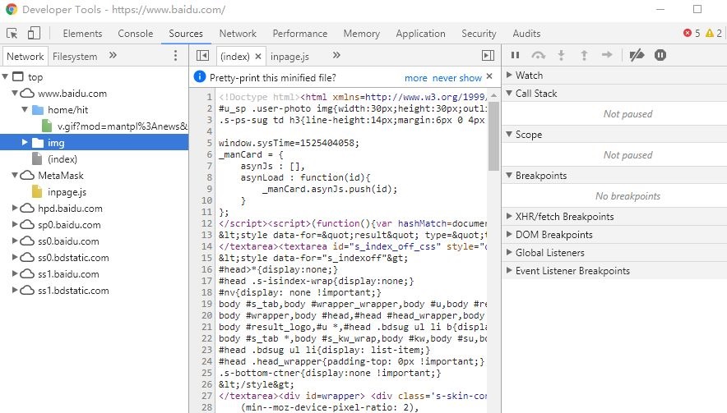Click the source code vertical scrollbar
Viewport: 727px width, 413px height.
(x=494, y=131)
